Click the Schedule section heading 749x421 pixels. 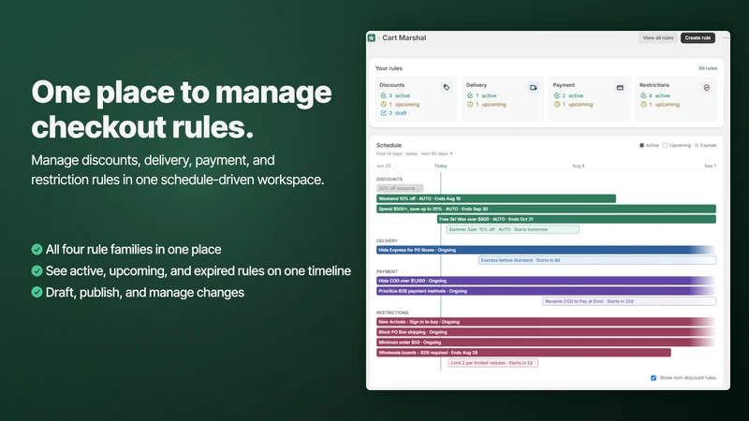click(389, 145)
